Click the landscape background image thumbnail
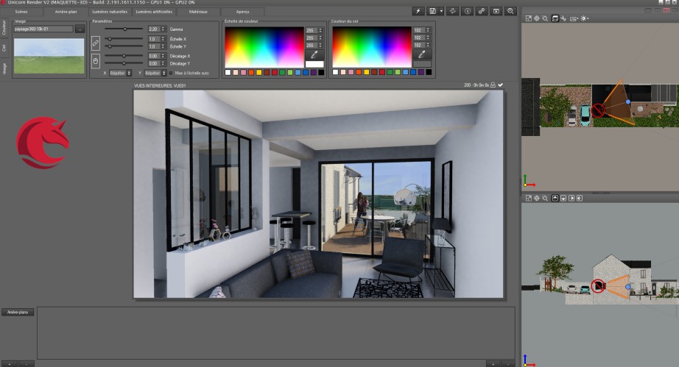This screenshot has width=679, height=367. 49,55
